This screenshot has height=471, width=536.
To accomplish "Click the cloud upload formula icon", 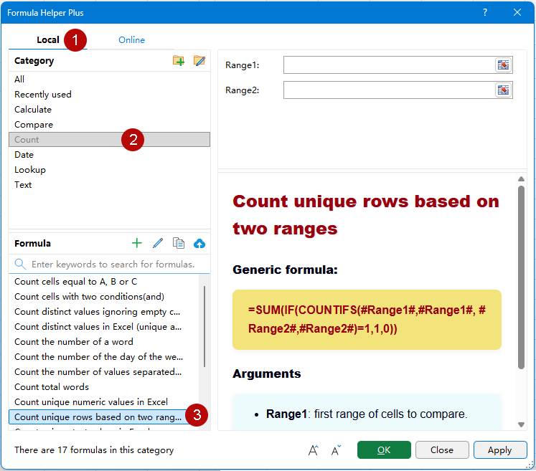I will point(199,244).
